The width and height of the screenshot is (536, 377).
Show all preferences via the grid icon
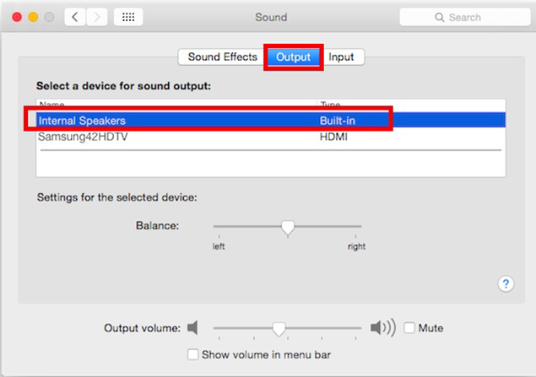pyautogui.click(x=128, y=17)
